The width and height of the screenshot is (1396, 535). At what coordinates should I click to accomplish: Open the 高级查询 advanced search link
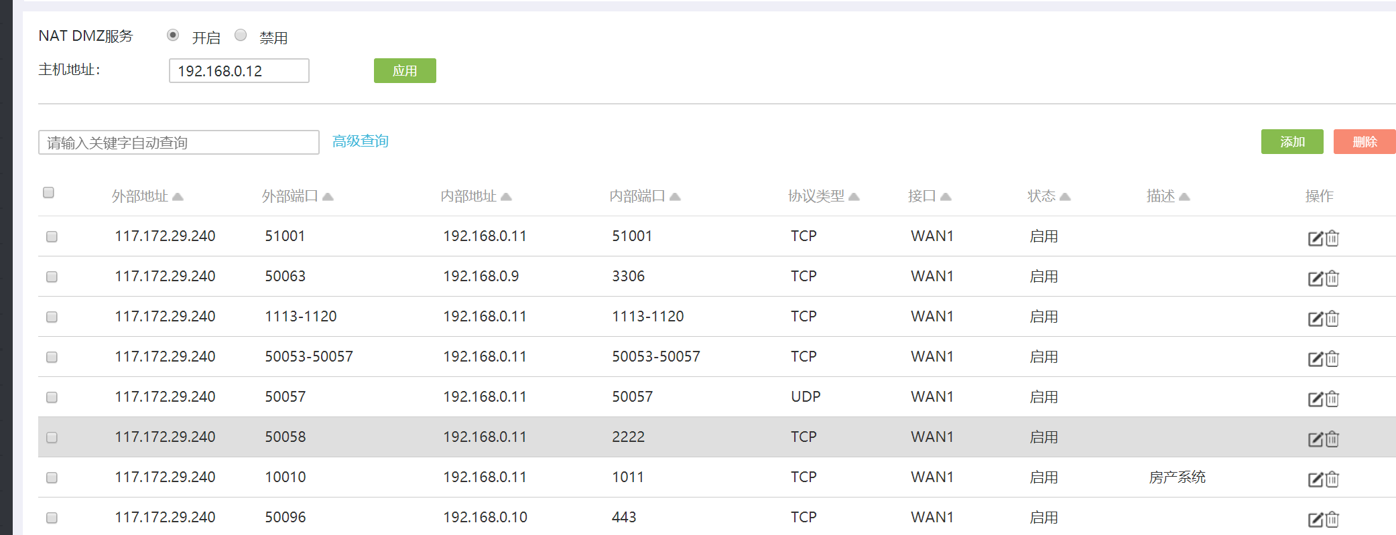point(361,141)
